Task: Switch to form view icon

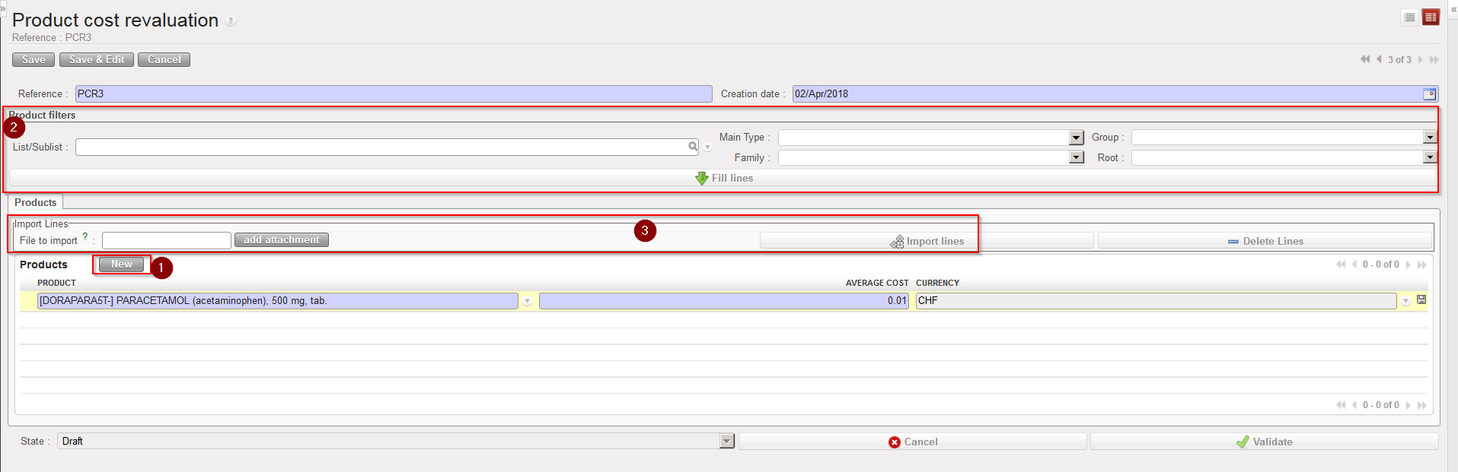Action: [x=1431, y=17]
